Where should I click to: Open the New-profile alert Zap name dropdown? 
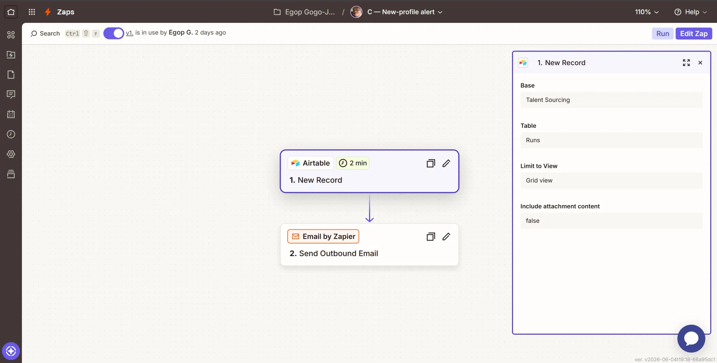[405, 12]
